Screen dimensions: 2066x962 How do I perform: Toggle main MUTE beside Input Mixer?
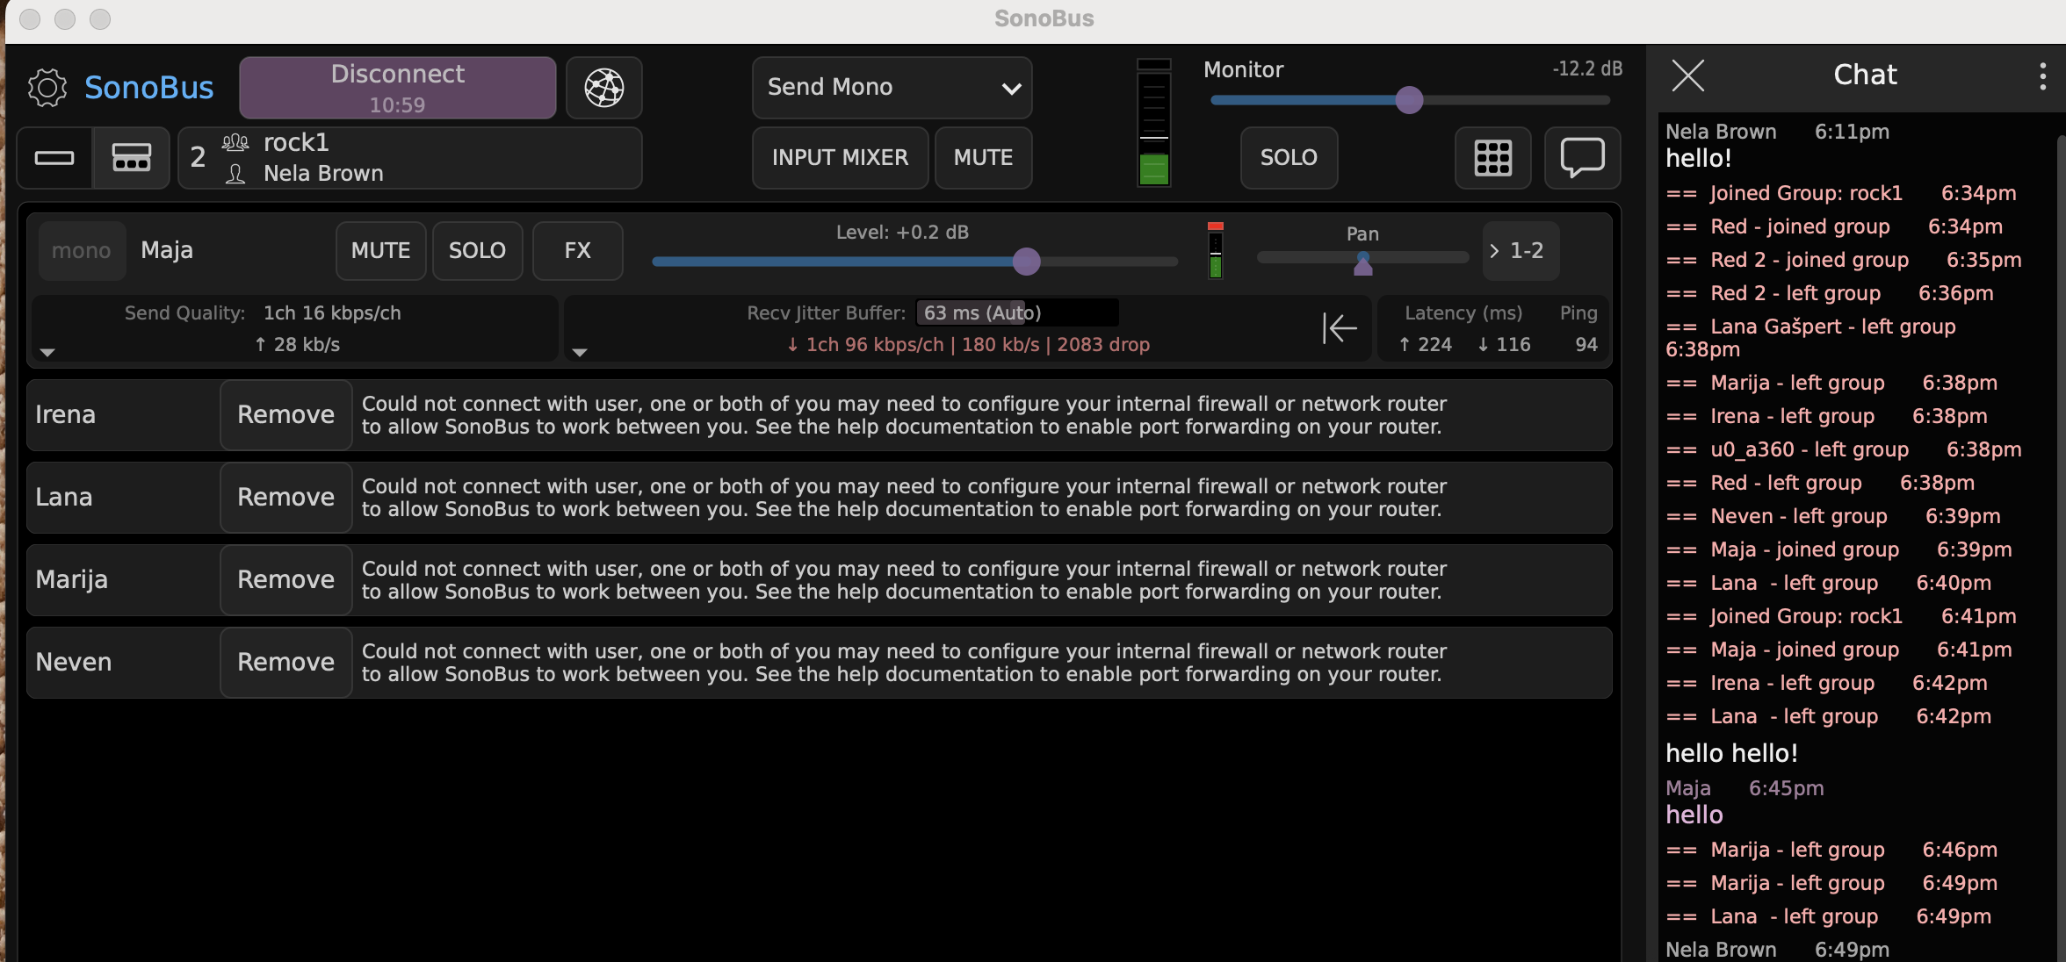click(983, 158)
